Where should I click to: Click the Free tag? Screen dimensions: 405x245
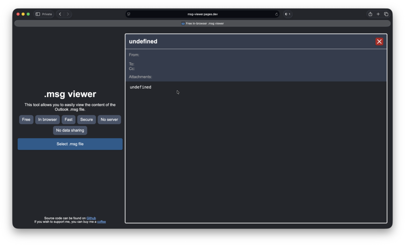coord(26,120)
